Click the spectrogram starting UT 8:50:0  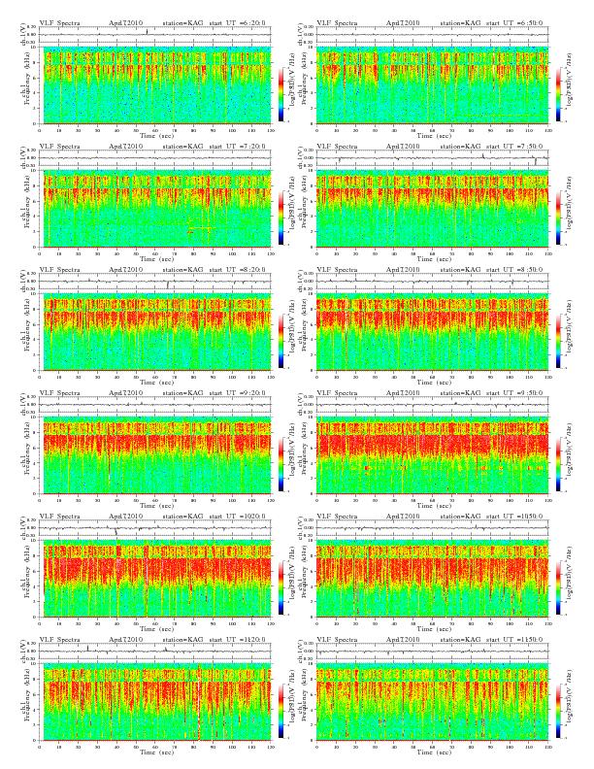(x=432, y=332)
